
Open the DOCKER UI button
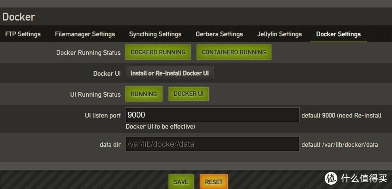188,94
